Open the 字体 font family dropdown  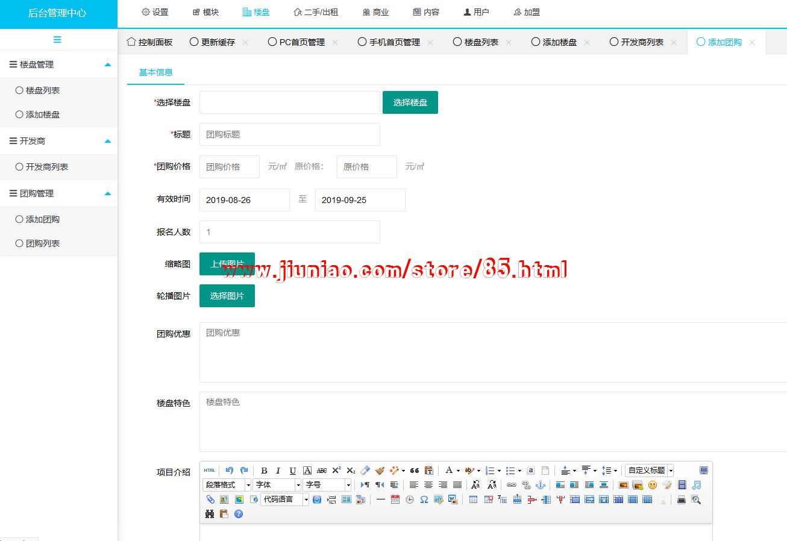277,485
